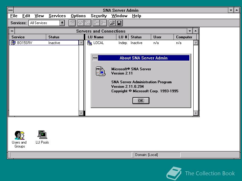Image resolution: width=242 pixels, height=181 pixels.
Task: Maximize the SNA Server Admin window
Action: point(237,10)
